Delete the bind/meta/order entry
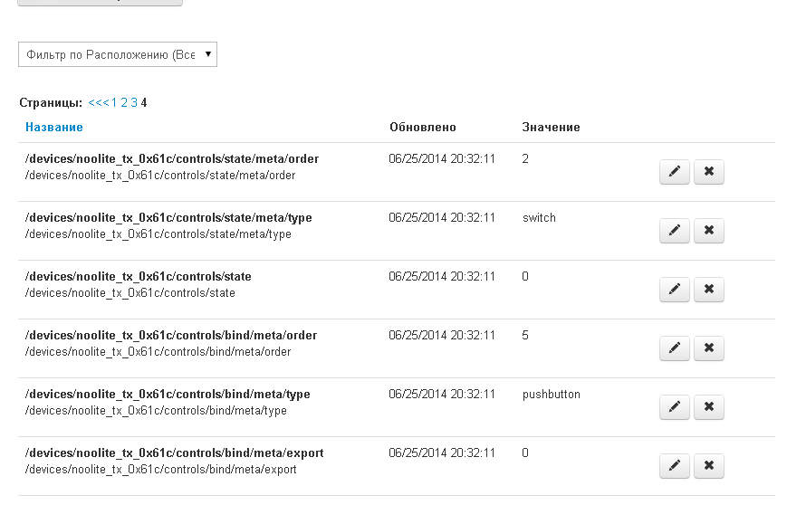 point(708,348)
